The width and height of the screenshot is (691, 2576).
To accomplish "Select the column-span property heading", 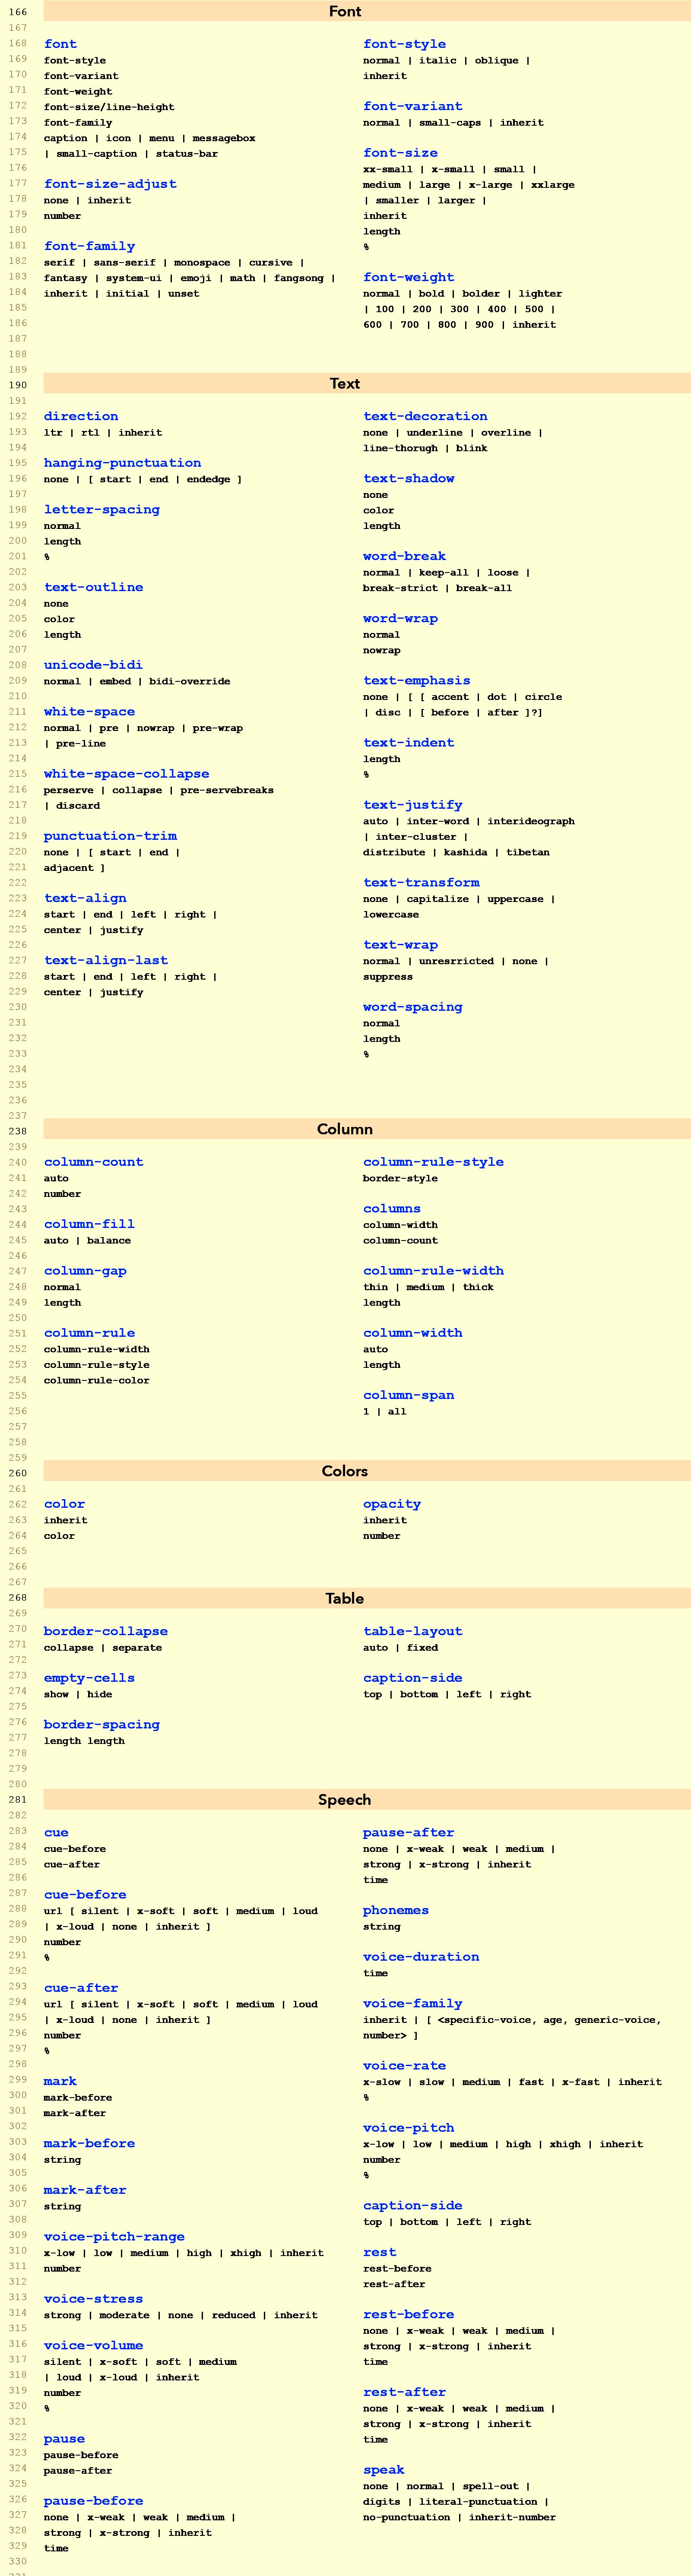I will coord(408,1395).
